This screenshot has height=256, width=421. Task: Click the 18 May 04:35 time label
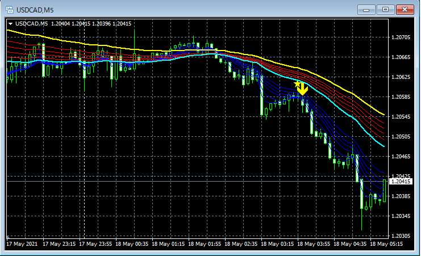[350, 244]
